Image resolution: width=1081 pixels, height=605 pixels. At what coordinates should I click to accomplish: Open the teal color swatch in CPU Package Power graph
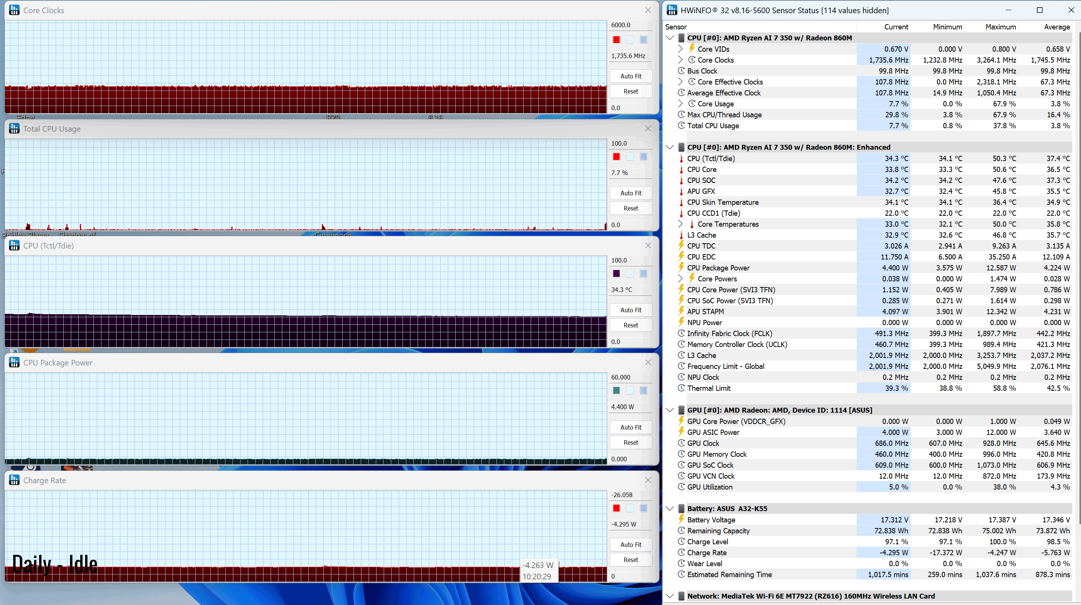coord(617,390)
